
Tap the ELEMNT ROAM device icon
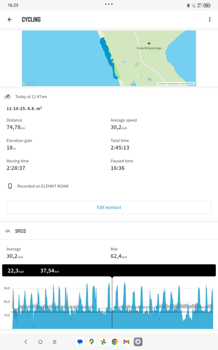(x=10, y=186)
